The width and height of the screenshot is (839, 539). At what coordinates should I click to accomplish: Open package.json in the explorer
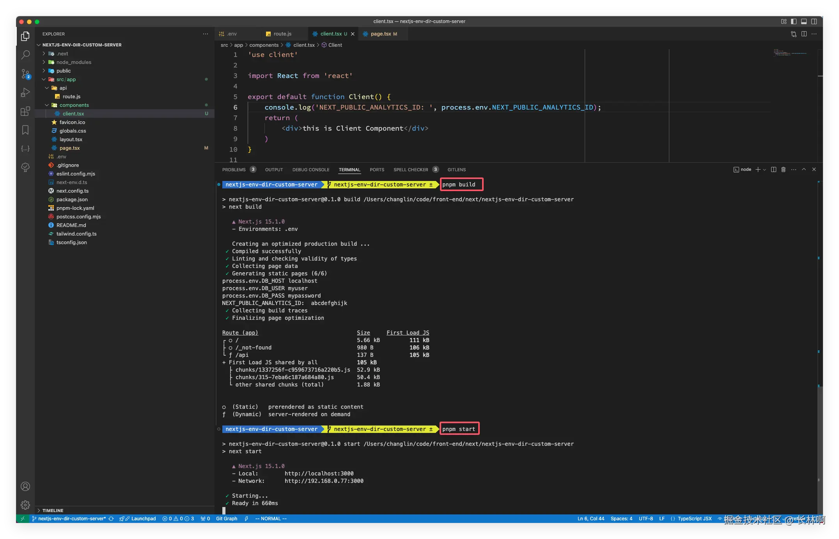pyautogui.click(x=72, y=199)
